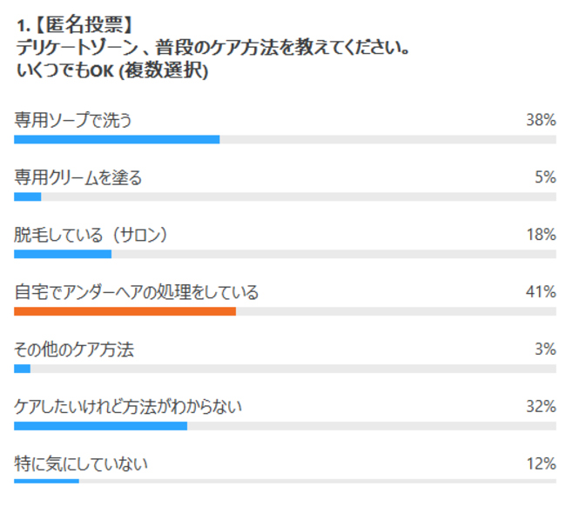The height and width of the screenshot is (506, 566).
Task: Click the 5% result percentage
Action: tap(545, 177)
